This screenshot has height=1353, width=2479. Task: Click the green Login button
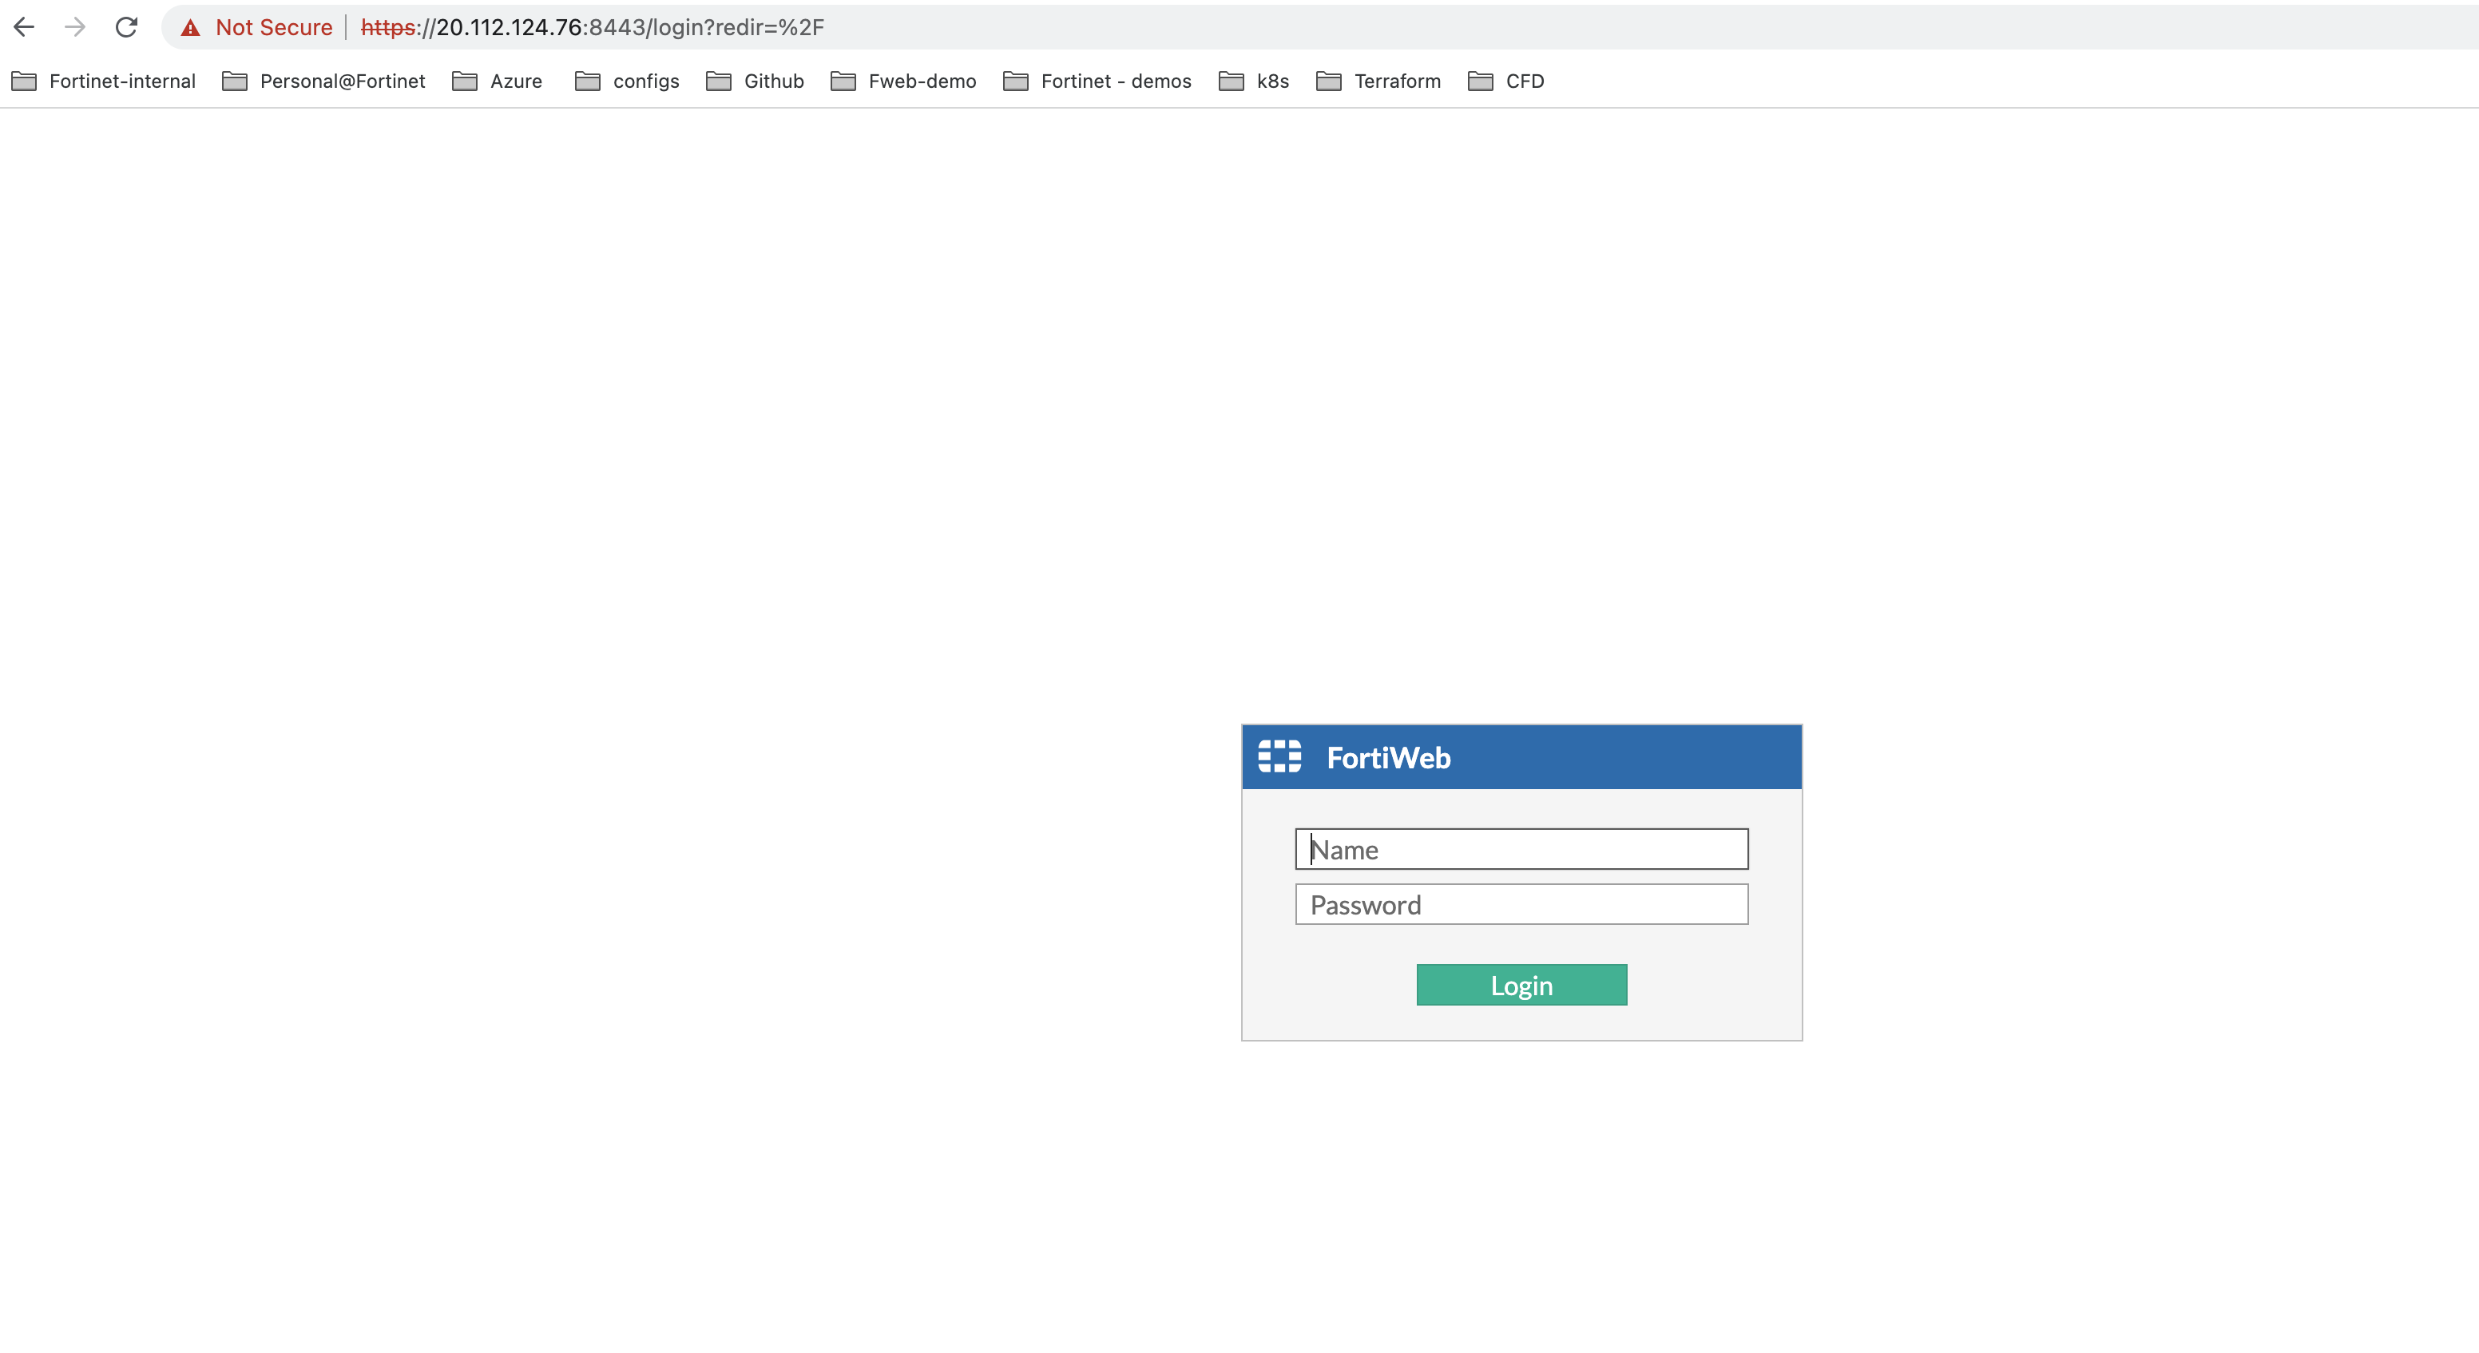coord(1521,985)
